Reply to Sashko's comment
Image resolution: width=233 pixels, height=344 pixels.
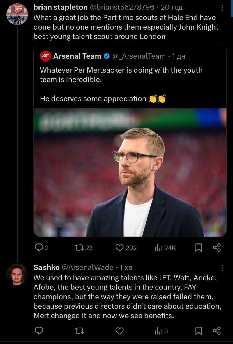pyautogui.click(x=39, y=331)
